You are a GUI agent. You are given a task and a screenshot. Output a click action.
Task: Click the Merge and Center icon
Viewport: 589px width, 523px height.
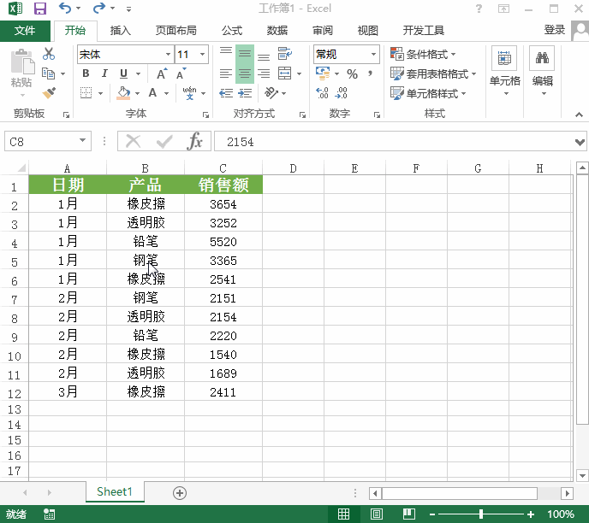pos(283,73)
